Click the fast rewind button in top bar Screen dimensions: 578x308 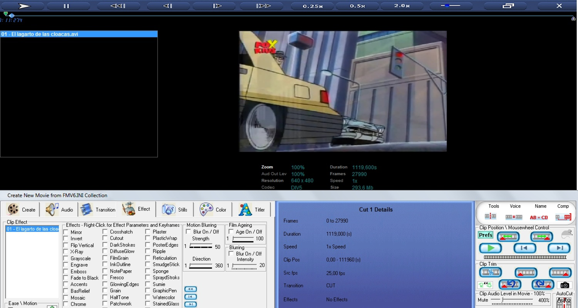pyautogui.click(x=118, y=6)
